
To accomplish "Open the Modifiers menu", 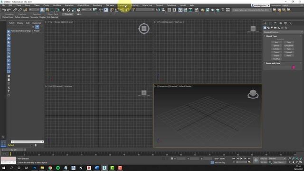I will point(57,5).
